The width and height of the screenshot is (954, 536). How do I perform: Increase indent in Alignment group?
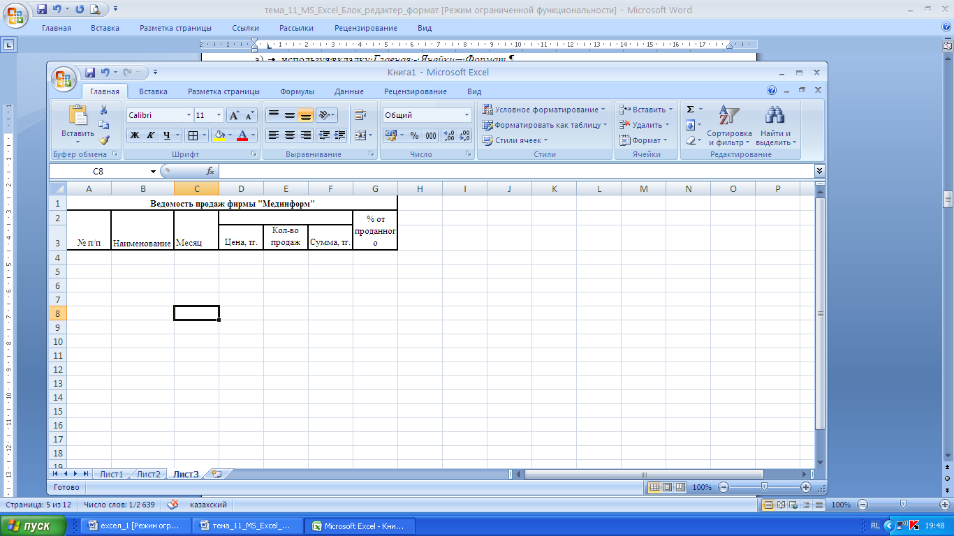pos(339,135)
